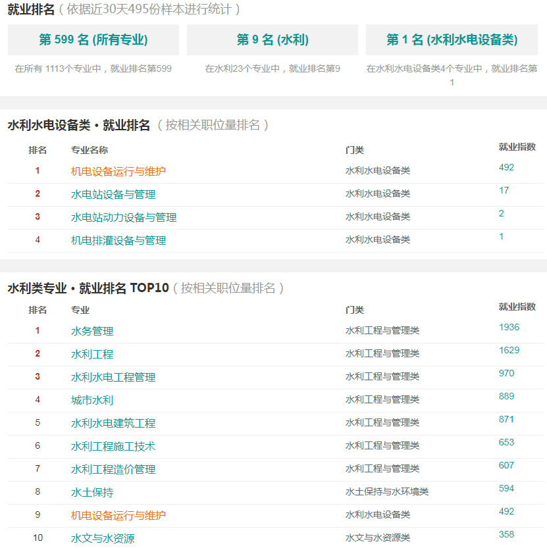
Task: Click employment index 594 for 水土保持
Action: click(506, 488)
